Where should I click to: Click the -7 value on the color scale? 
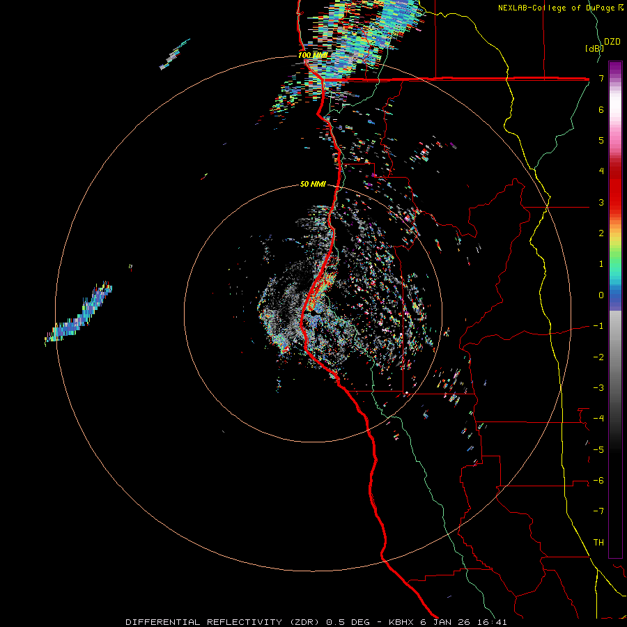click(598, 511)
